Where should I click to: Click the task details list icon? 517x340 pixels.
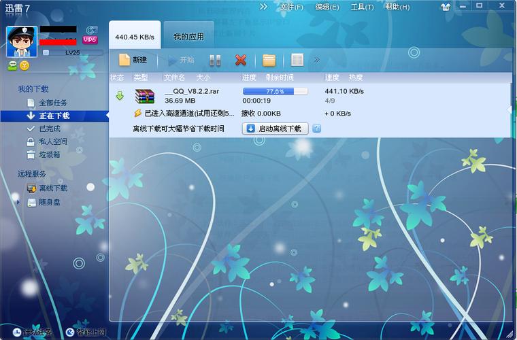[297, 60]
